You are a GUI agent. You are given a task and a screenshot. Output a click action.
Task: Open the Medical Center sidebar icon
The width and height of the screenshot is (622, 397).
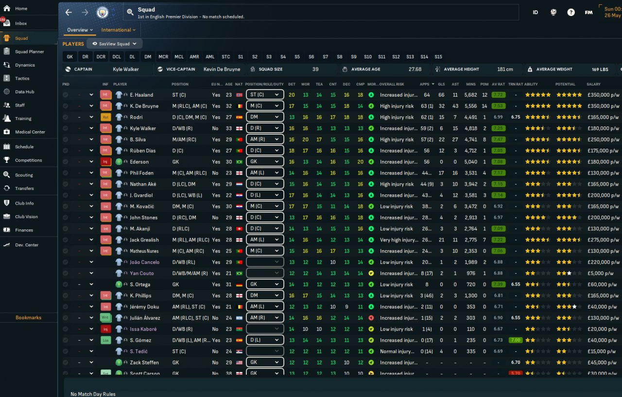pos(6,132)
